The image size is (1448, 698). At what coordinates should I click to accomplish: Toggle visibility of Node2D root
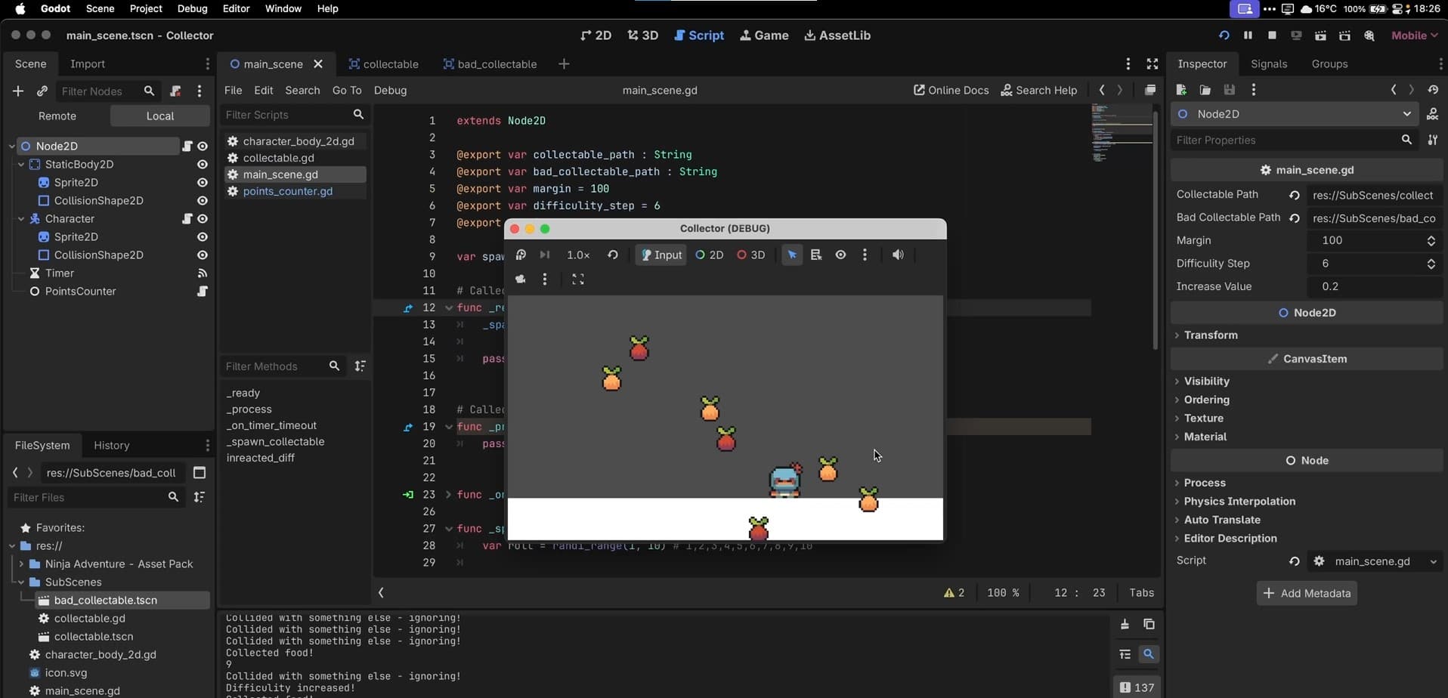pyautogui.click(x=202, y=147)
